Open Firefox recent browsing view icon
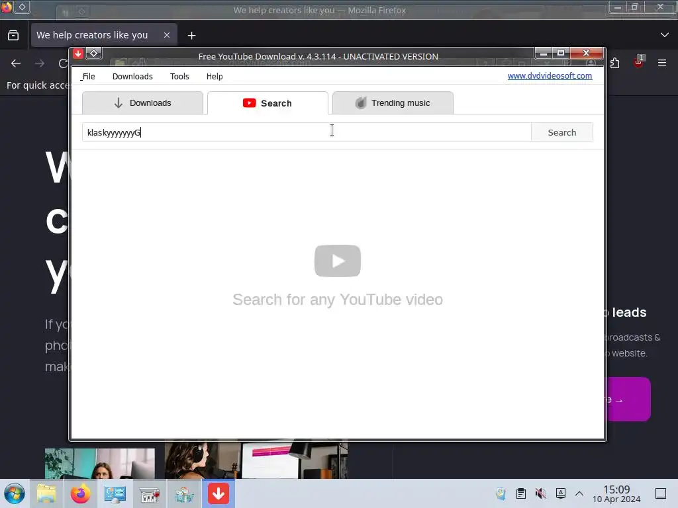678x508 pixels. 13,35
